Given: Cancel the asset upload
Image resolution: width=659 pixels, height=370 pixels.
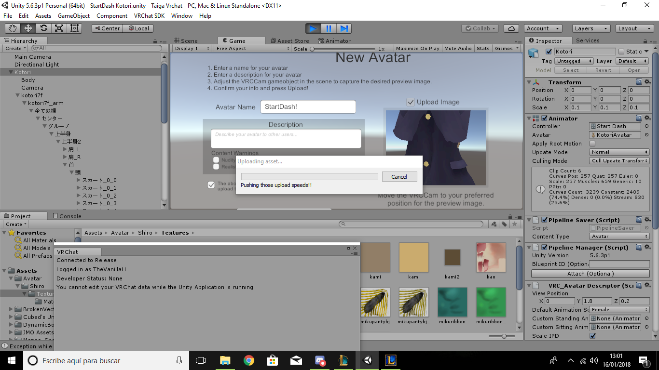Looking at the screenshot, I should click(399, 177).
